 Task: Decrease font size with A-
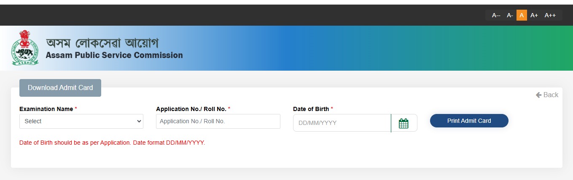click(x=510, y=15)
